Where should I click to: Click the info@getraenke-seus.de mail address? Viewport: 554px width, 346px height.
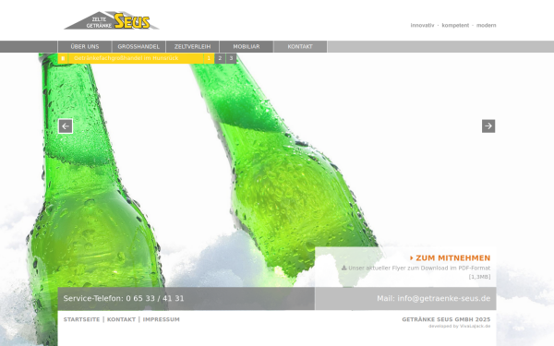click(x=444, y=298)
